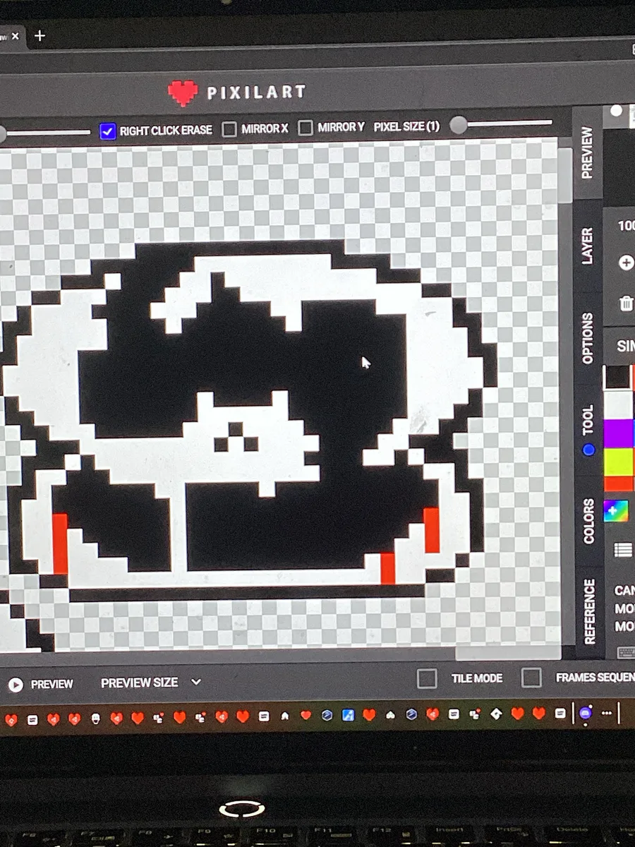
Task: Close the current browser tab
Action: (x=16, y=36)
